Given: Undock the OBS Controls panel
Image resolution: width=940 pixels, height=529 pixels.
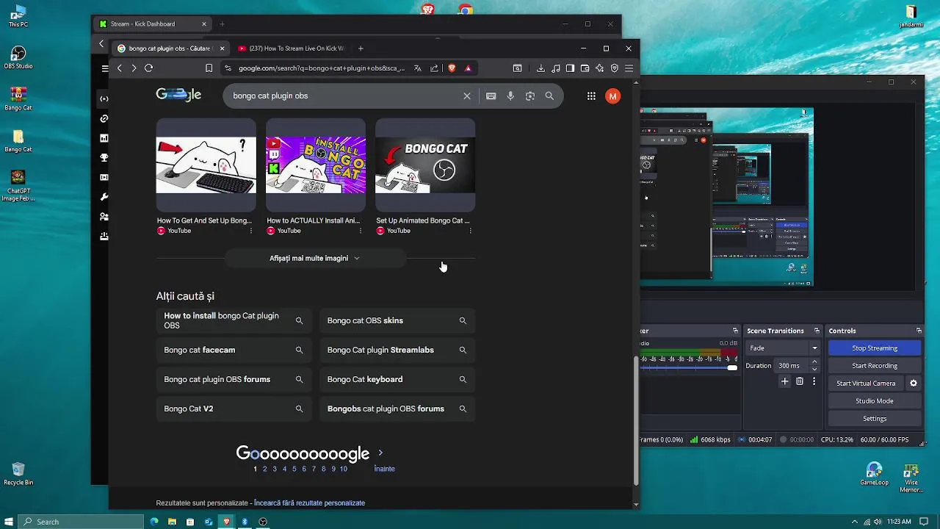Looking at the screenshot, I should (918, 331).
